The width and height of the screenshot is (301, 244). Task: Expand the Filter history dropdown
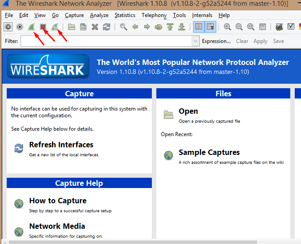click(x=196, y=41)
